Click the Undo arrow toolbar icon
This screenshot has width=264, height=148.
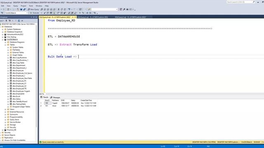pos(69,9)
